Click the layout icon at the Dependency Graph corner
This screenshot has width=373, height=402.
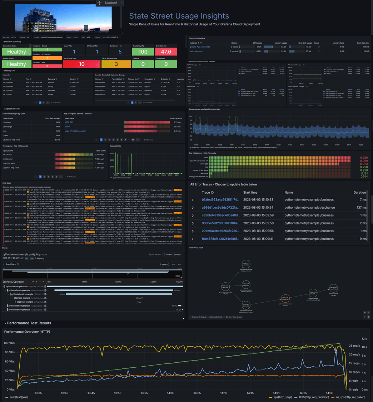[x=369, y=317]
